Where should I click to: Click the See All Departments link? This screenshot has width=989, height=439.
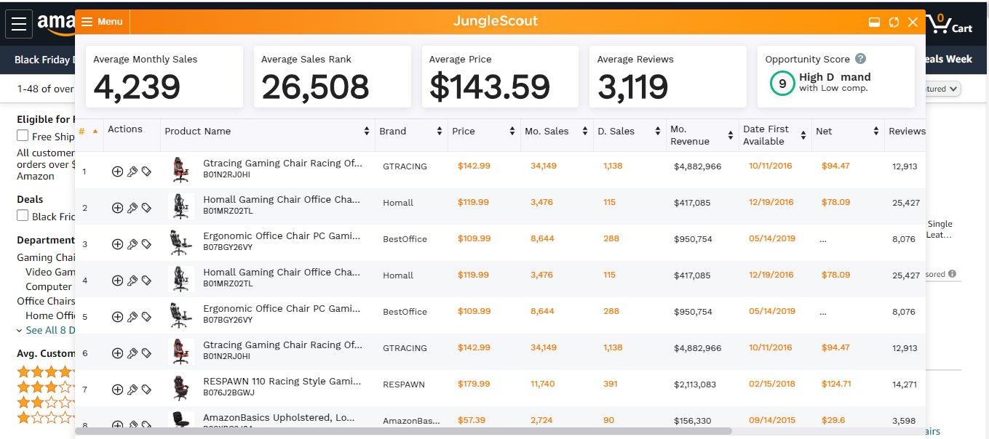[x=45, y=330]
